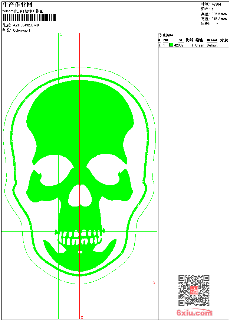Click the 215.2 mm width value
This screenshot has width=230, height=320.
point(219,19)
